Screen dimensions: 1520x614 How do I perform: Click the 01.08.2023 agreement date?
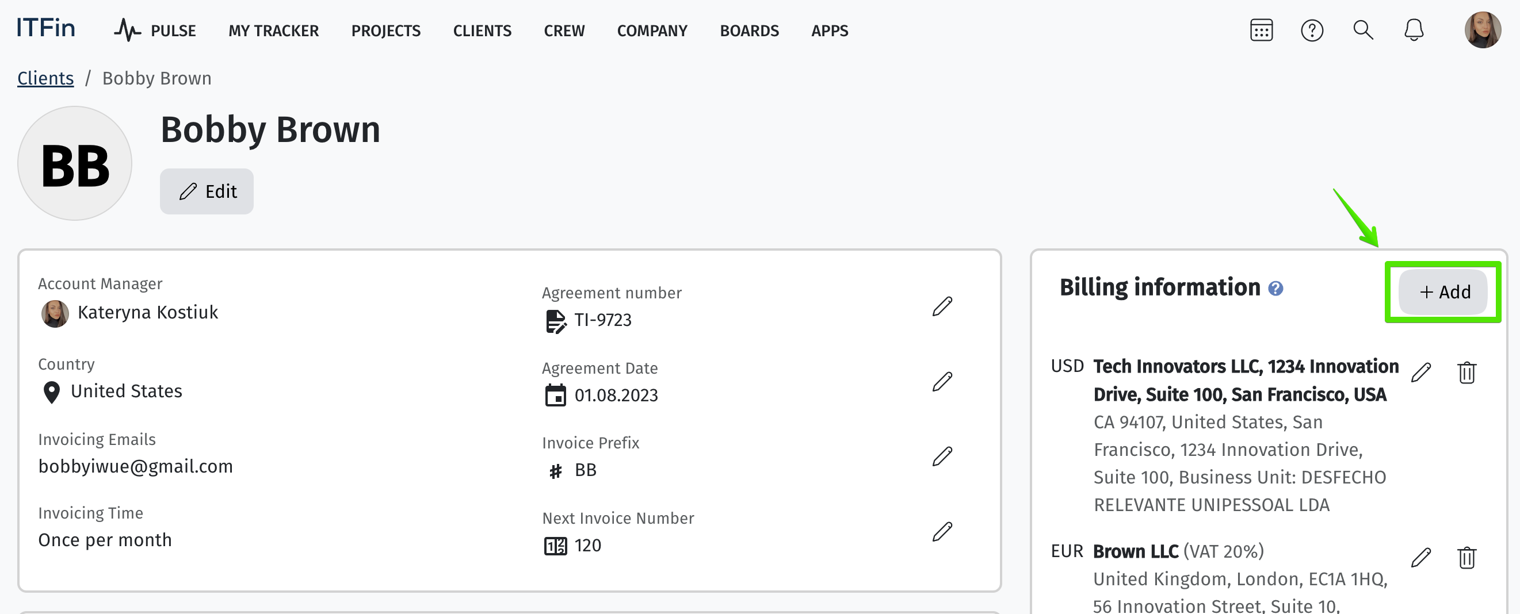[x=616, y=395]
